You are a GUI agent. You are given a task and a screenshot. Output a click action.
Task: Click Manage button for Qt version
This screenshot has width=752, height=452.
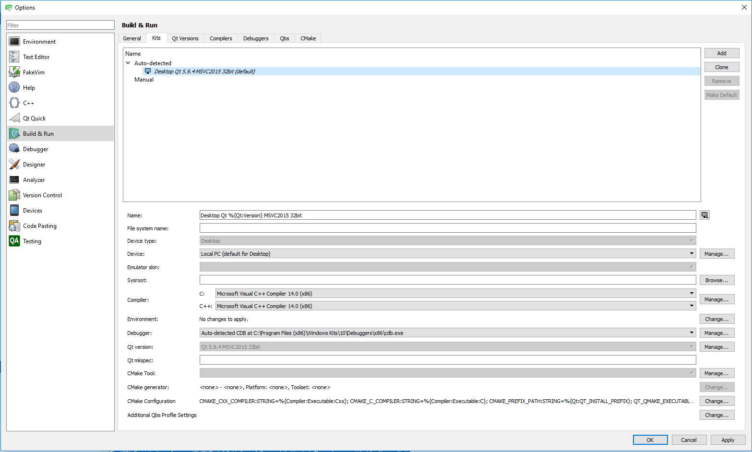point(717,347)
